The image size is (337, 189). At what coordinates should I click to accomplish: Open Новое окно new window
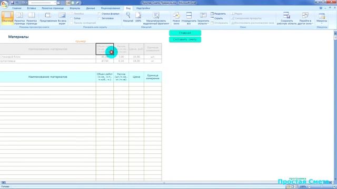(x=176, y=18)
